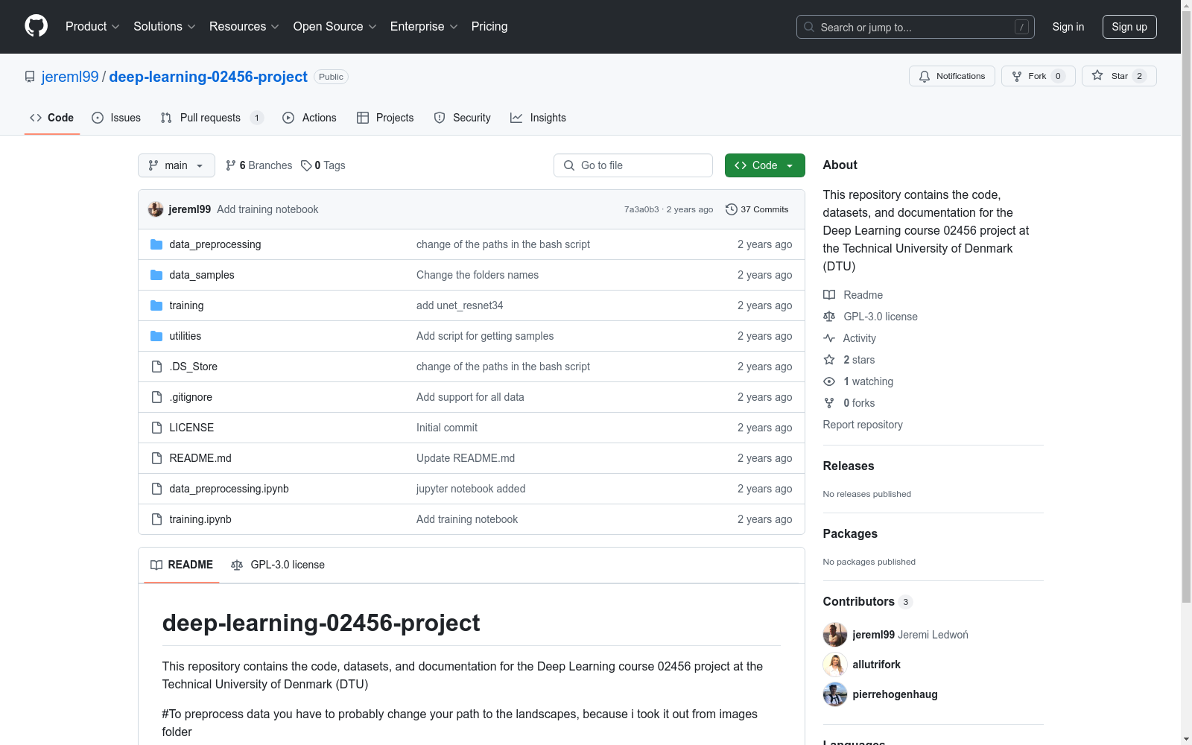
Task: Open Packages heading link
Action: (x=850, y=533)
